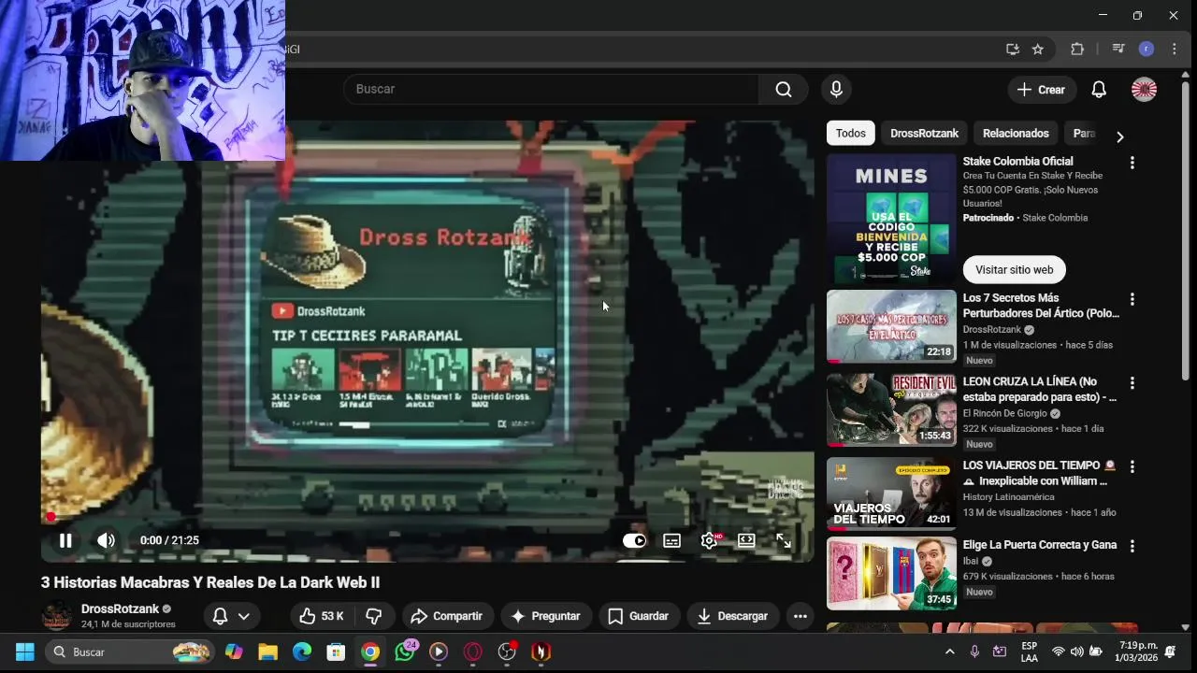The image size is (1197, 673).
Task: Open the DrossRotzank channel name below the video
Action: coord(120,609)
